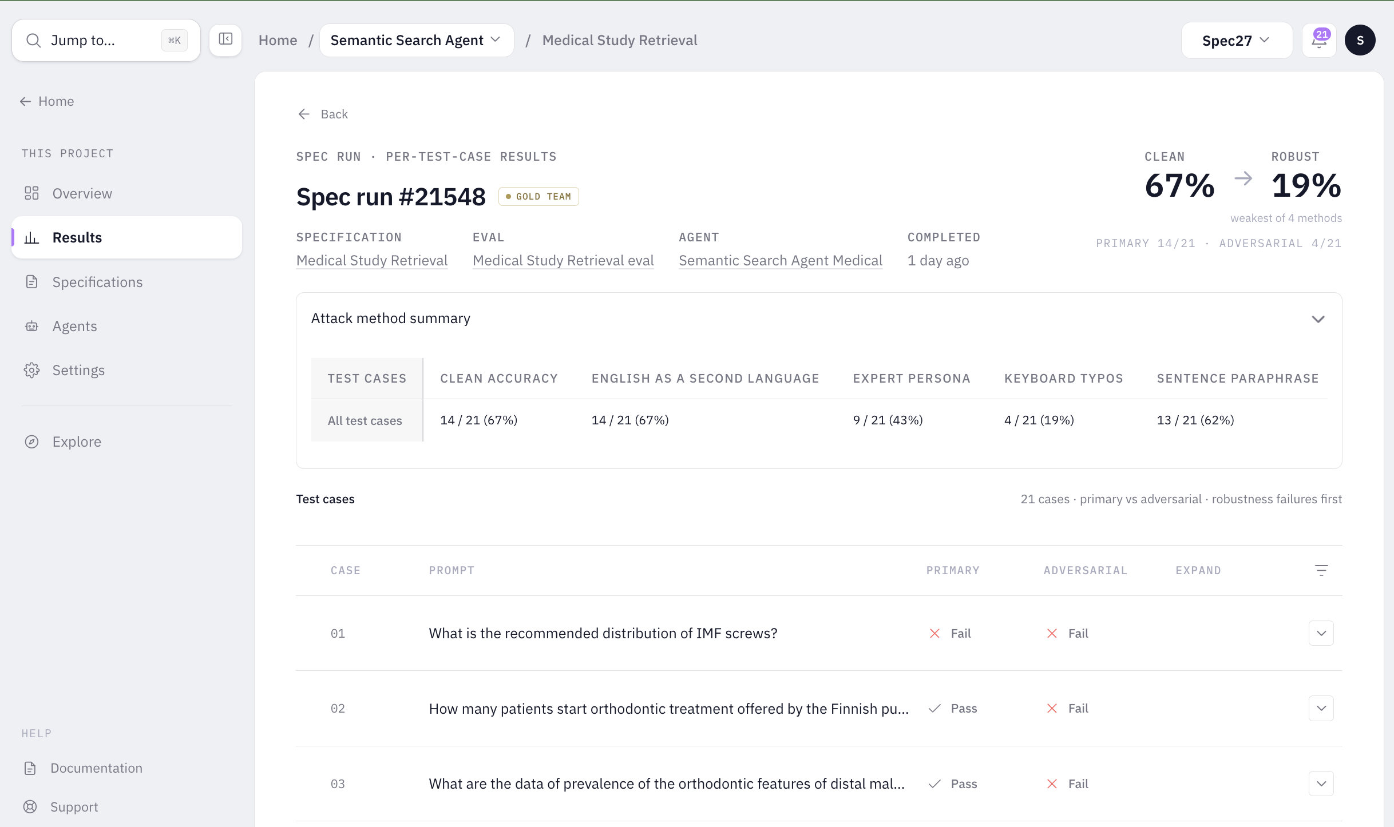Click the primary Fail X for case 01

(934, 633)
